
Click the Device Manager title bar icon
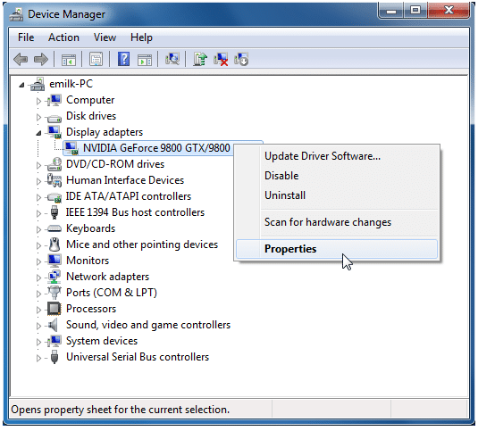point(16,14)
